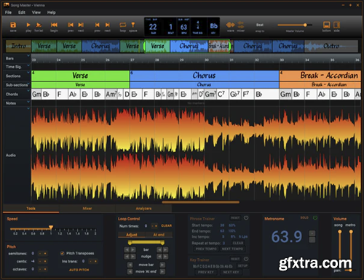
Task: Click the second next bar icon
Action: 108,25
